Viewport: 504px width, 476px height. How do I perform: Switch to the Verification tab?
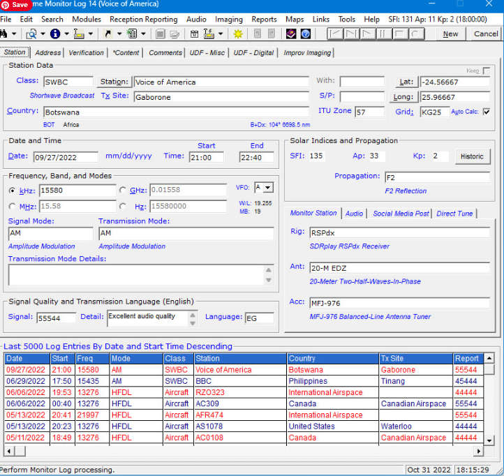[86, 53]
